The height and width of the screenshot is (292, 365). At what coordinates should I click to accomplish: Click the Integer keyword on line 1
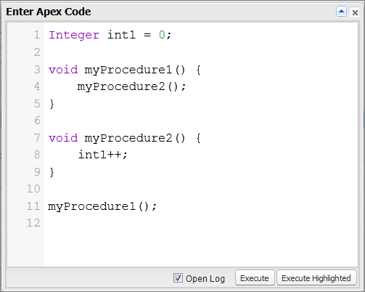click(x=74, y=36)
